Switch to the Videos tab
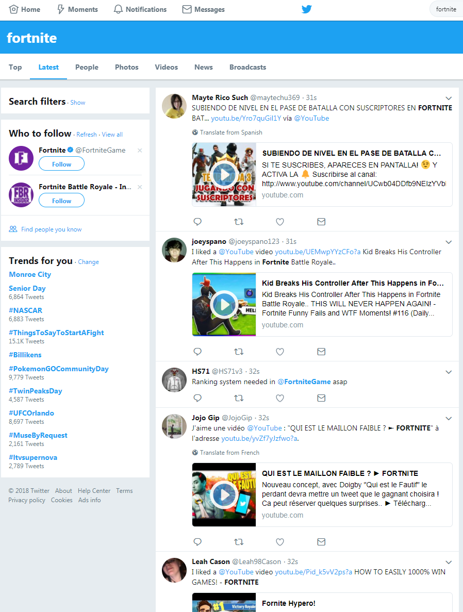463x612 pixels. pyautogui.click(x=167, y=67)
